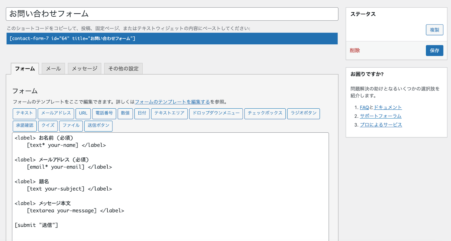Viewport: 451px width, 241px height.
Task: Open the その他の設定 tab
Action: tap(123, 69)
